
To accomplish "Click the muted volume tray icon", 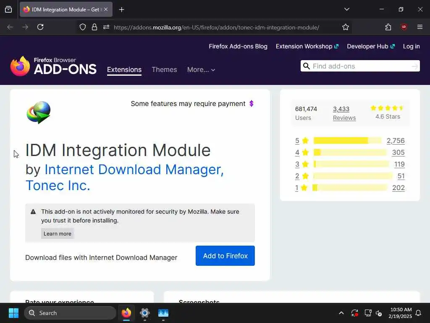I will point(379,313).
